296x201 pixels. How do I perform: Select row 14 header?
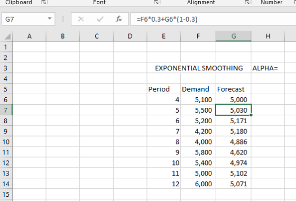pyautogui.click(x=6, y=184)
